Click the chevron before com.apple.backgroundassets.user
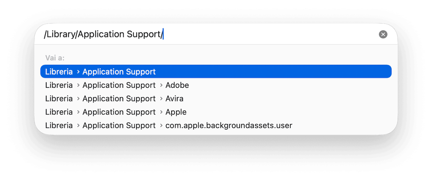Screen dimensions: 432x180 161,126
